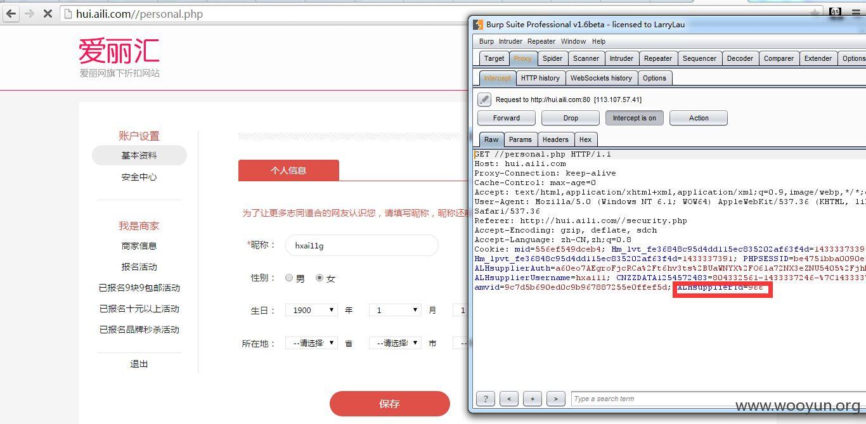Open 已报名品牌秒杀活动 link

click(x=139, y=330)
